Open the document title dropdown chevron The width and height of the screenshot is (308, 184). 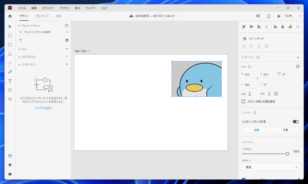pos(178,16)
